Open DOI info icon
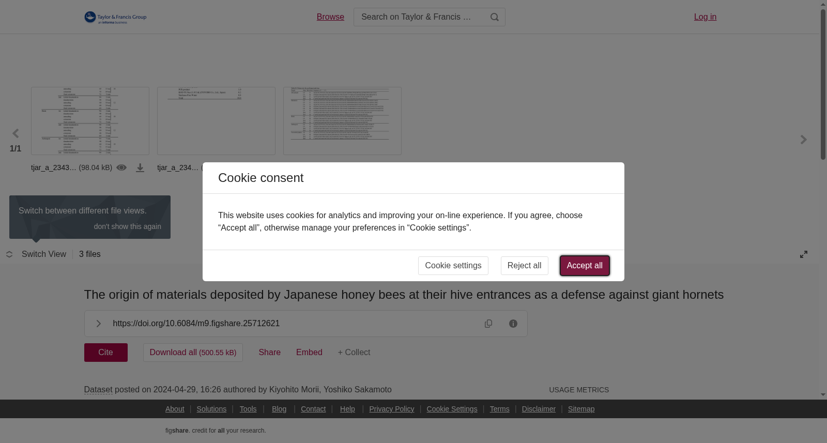827x443 pixels. (x=513, y=324)
